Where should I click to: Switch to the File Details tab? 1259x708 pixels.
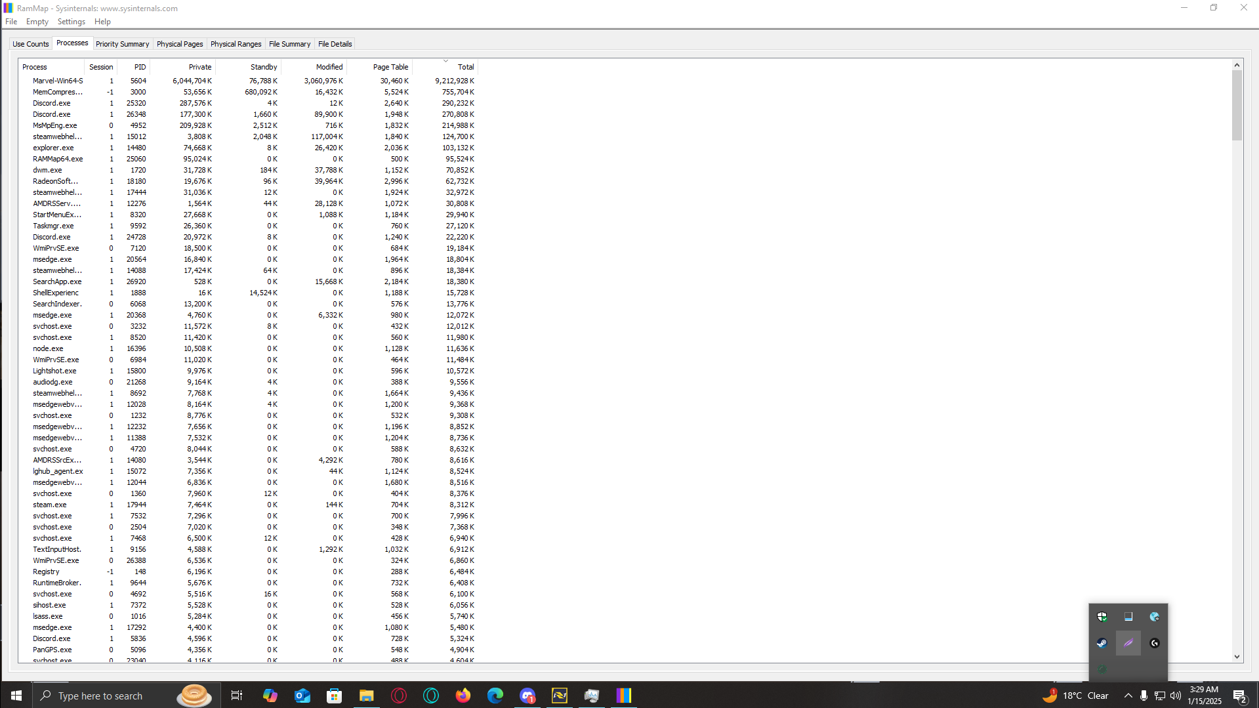click(x=335, y=44)
